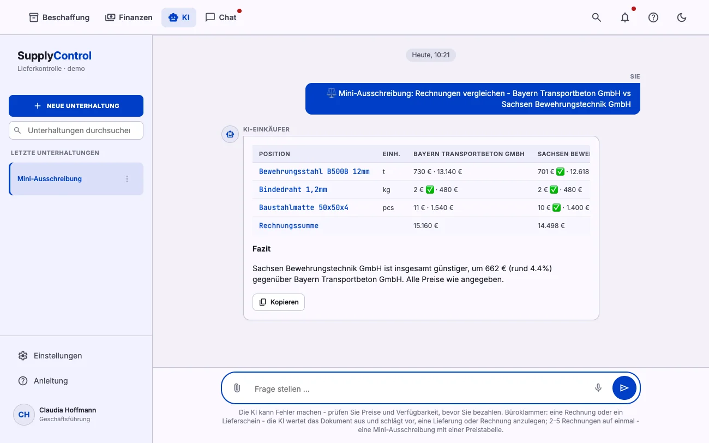Click the 730 € · 13.140 € cell

click(x=437, y=171)
